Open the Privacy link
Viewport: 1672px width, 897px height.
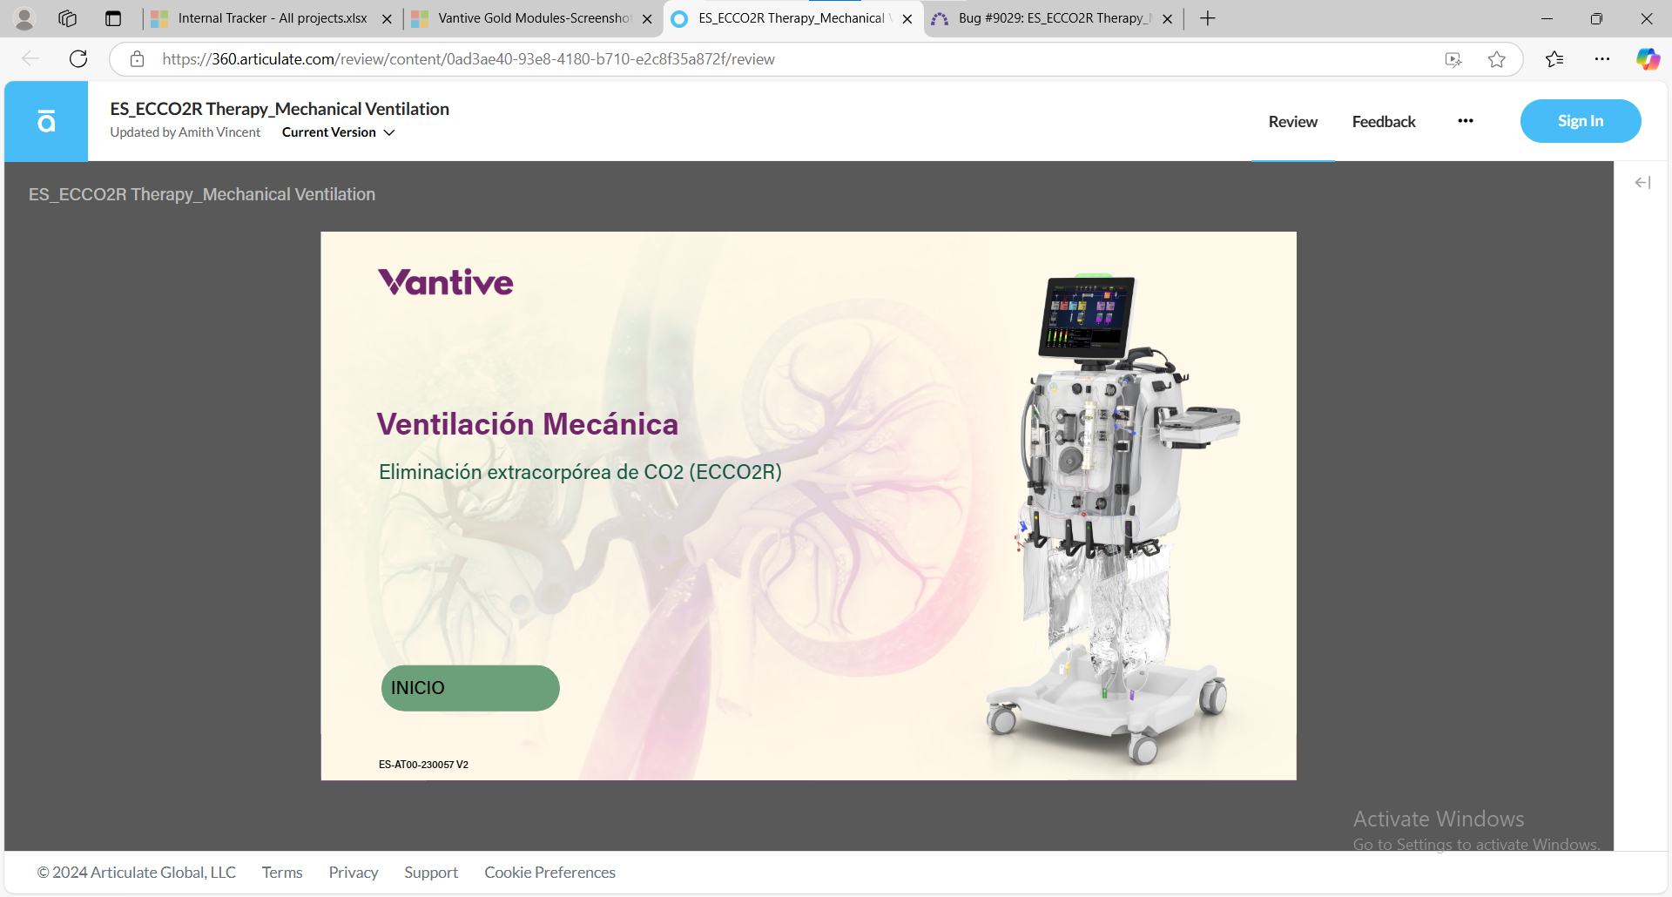(354, 873)
